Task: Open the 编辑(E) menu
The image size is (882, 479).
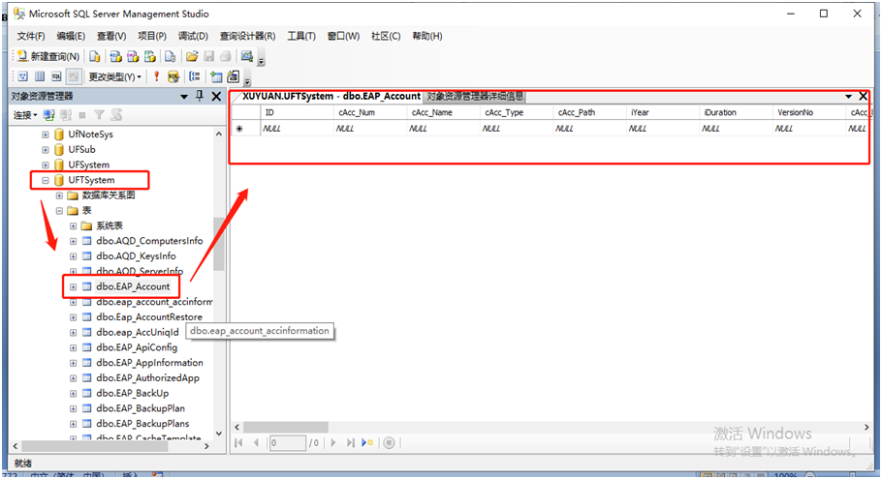Action: point(71,36)
